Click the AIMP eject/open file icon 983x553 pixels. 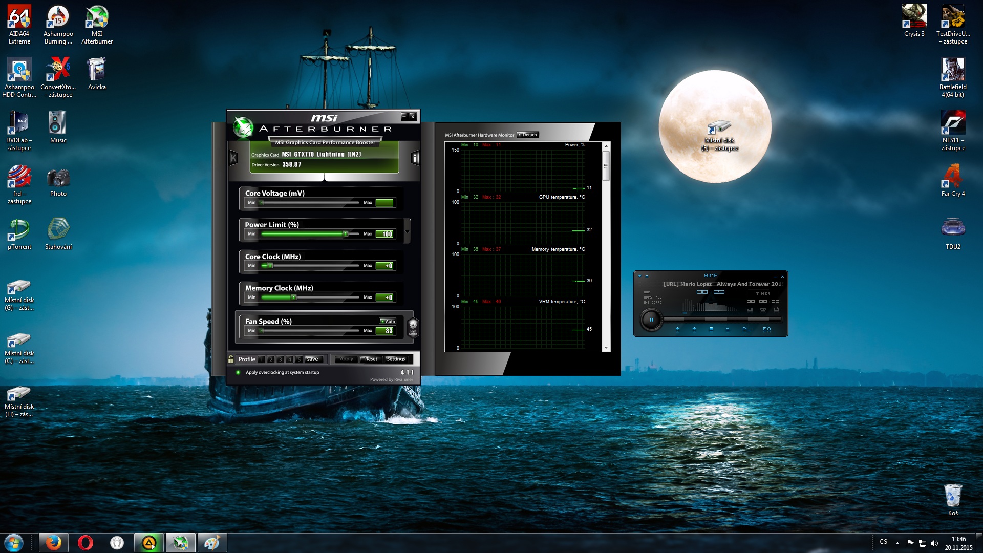coord(728,329)
